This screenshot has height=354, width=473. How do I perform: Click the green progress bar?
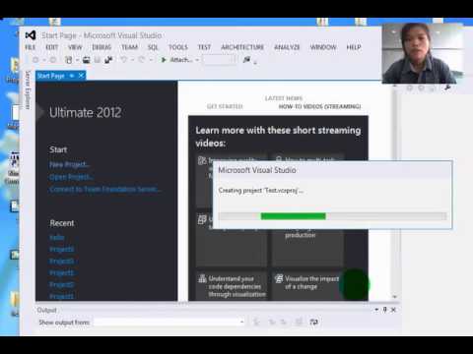click(293, 216)
